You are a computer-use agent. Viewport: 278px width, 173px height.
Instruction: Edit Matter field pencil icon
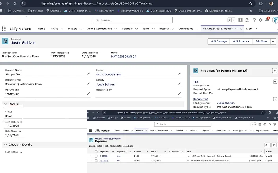click(179, 74)
